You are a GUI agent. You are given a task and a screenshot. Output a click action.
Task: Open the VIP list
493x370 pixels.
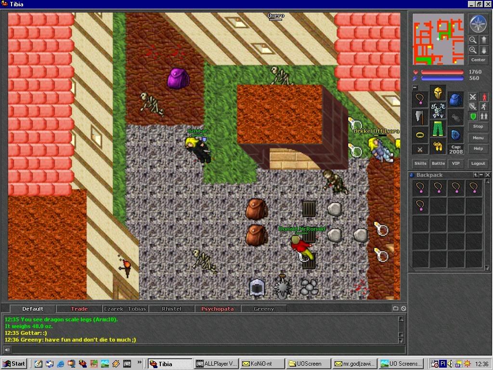point(456,163)
